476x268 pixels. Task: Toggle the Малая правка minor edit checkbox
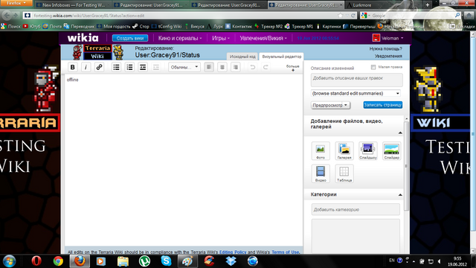(x=373, y=67)
